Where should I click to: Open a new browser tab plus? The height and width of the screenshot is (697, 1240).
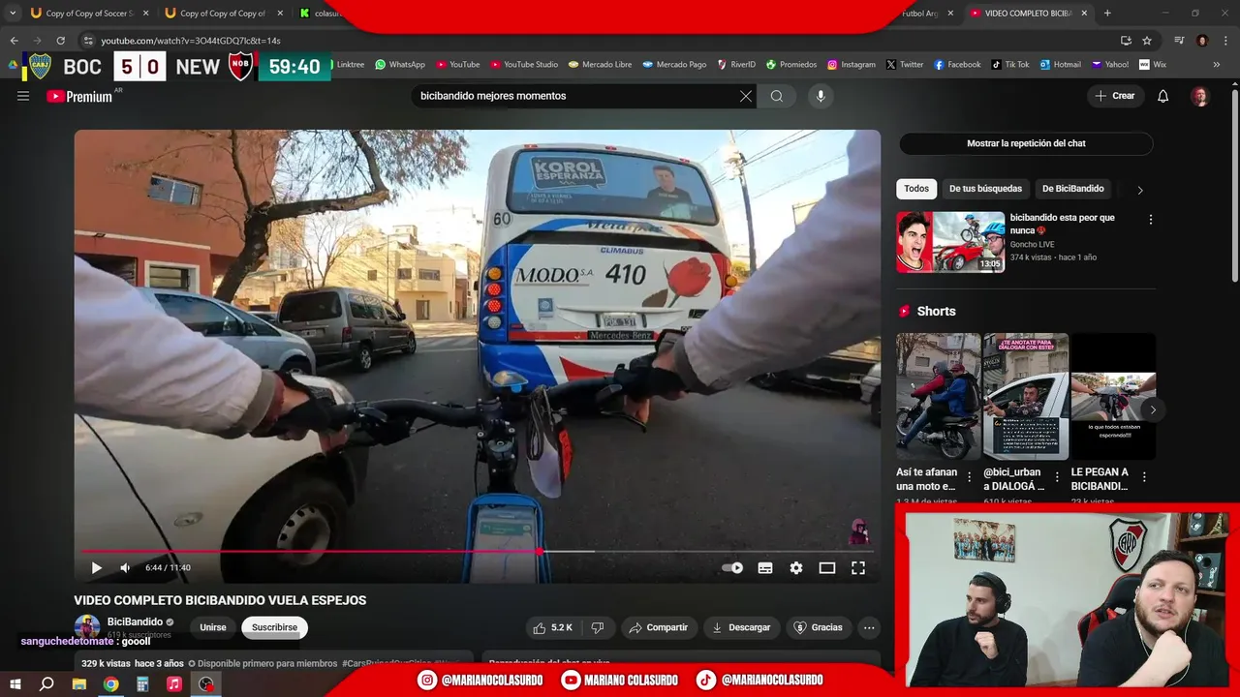click(1107, 14)
